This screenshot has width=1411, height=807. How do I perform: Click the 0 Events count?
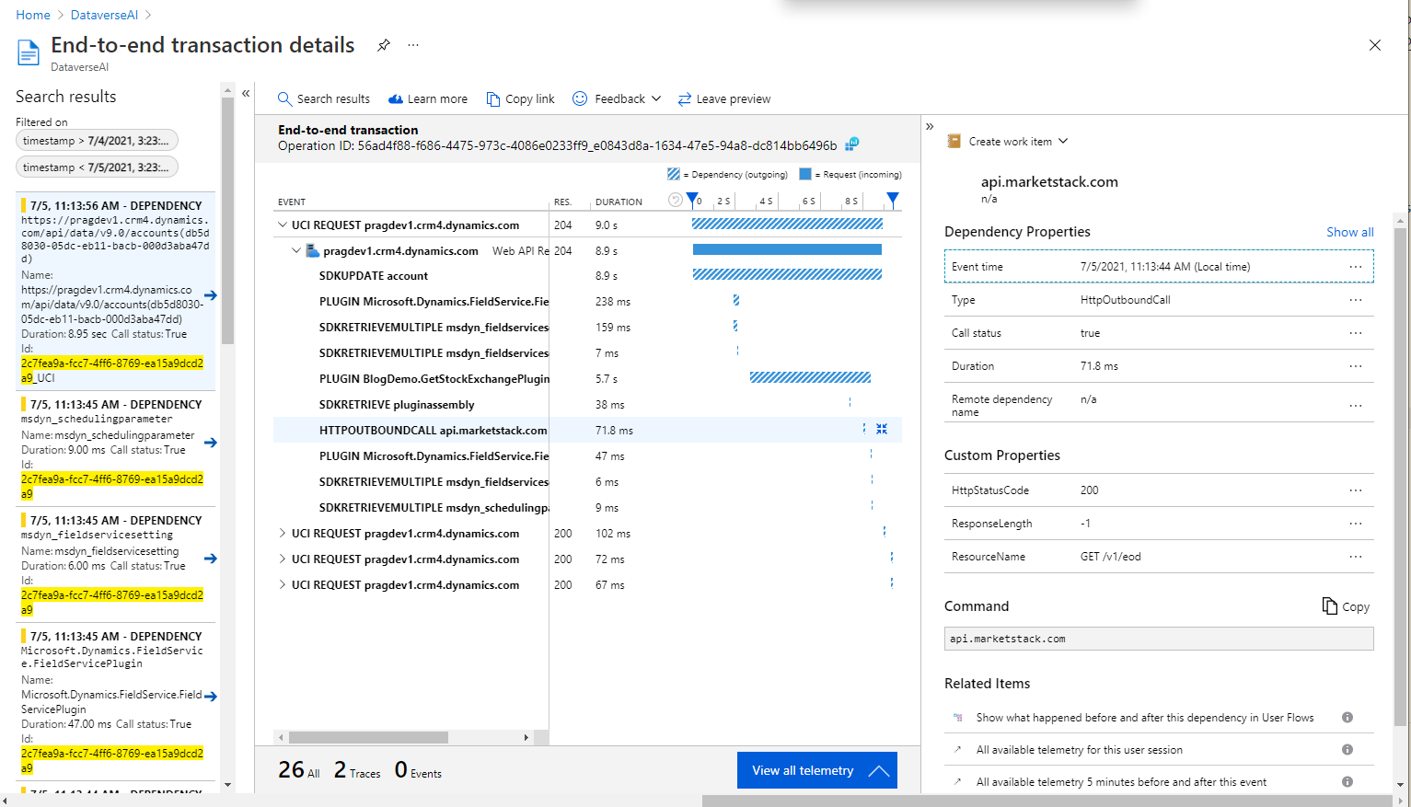coord(418,770)
